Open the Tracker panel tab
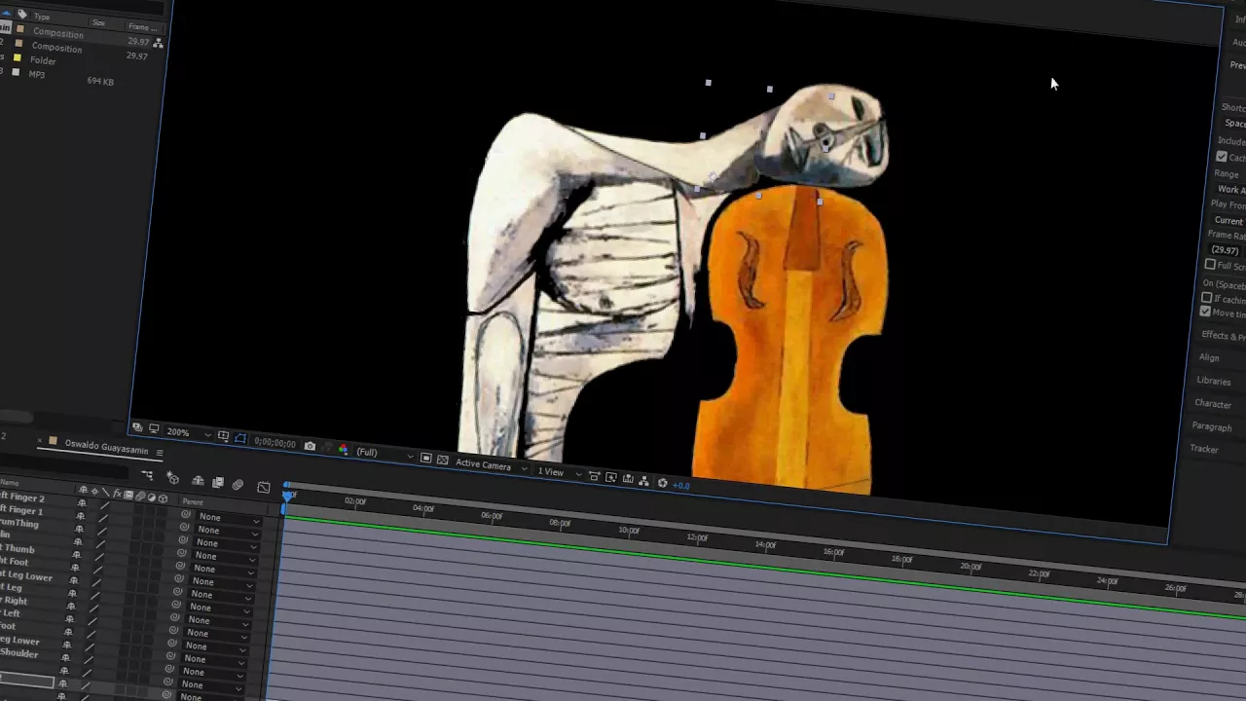1246x701 pixels. tap(1204, 449)
